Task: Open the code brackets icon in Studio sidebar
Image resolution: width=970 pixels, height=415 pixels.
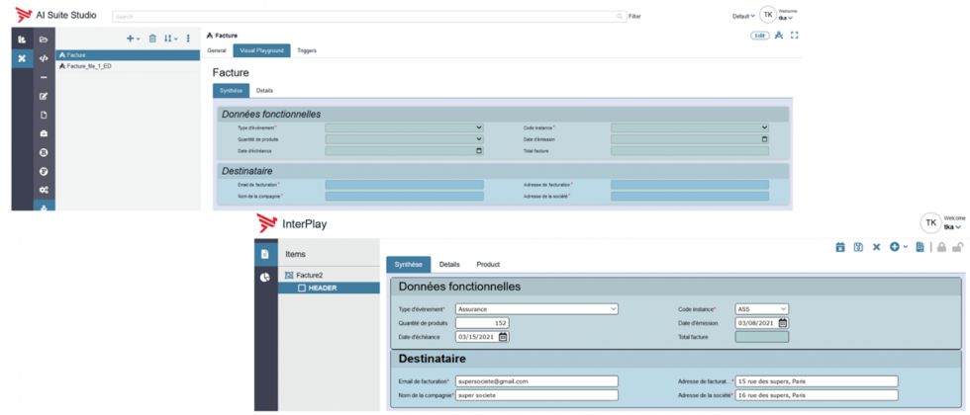Action: click(x=44, y=58)
